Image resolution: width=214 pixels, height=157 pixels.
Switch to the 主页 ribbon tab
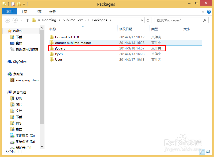point(24,12)
